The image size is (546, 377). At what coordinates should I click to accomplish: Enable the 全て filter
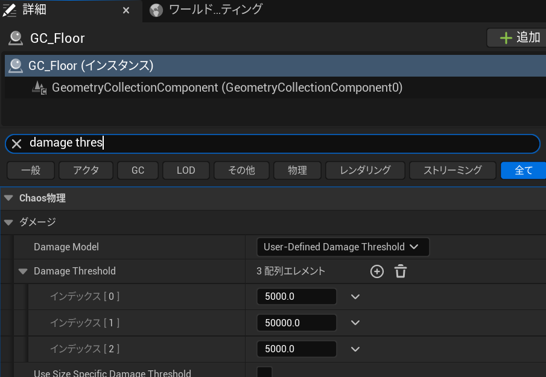coord(522,171)
